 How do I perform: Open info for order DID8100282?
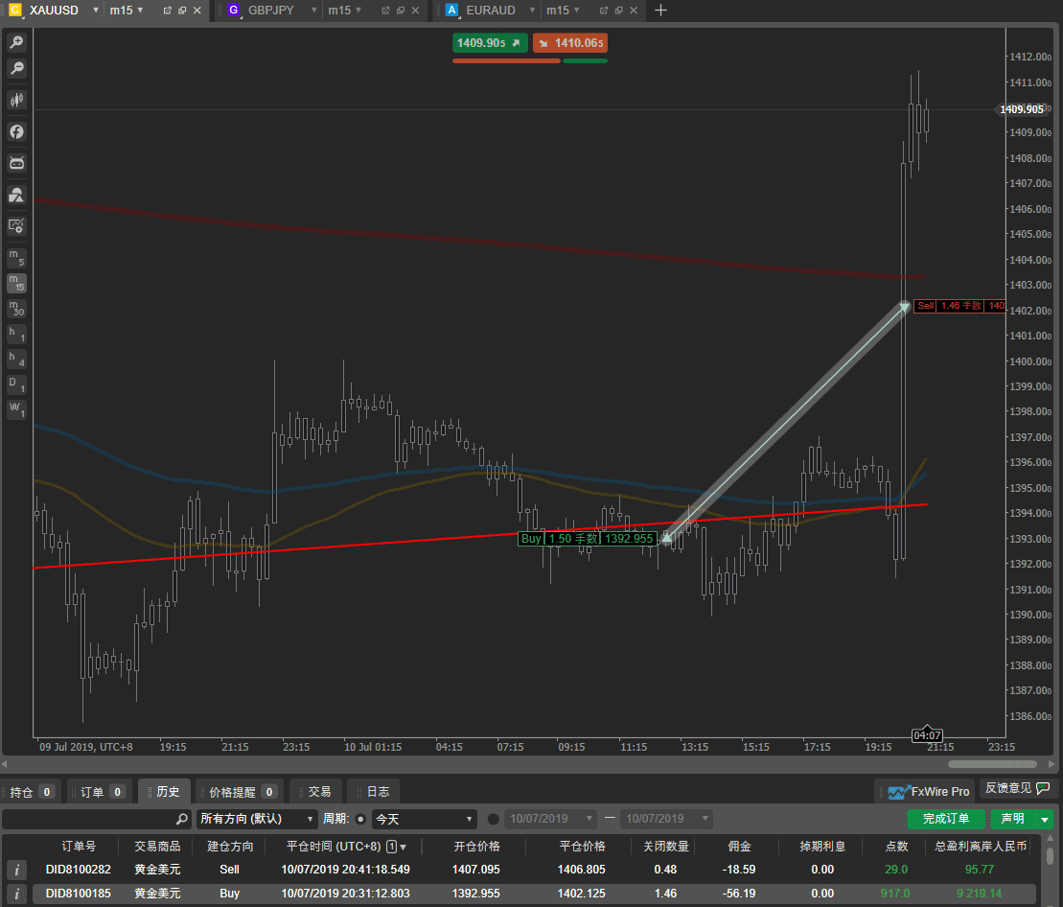pyautogui.click(x=16, y=870)
